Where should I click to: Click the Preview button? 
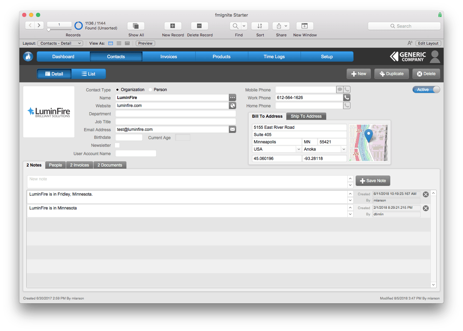145,43
